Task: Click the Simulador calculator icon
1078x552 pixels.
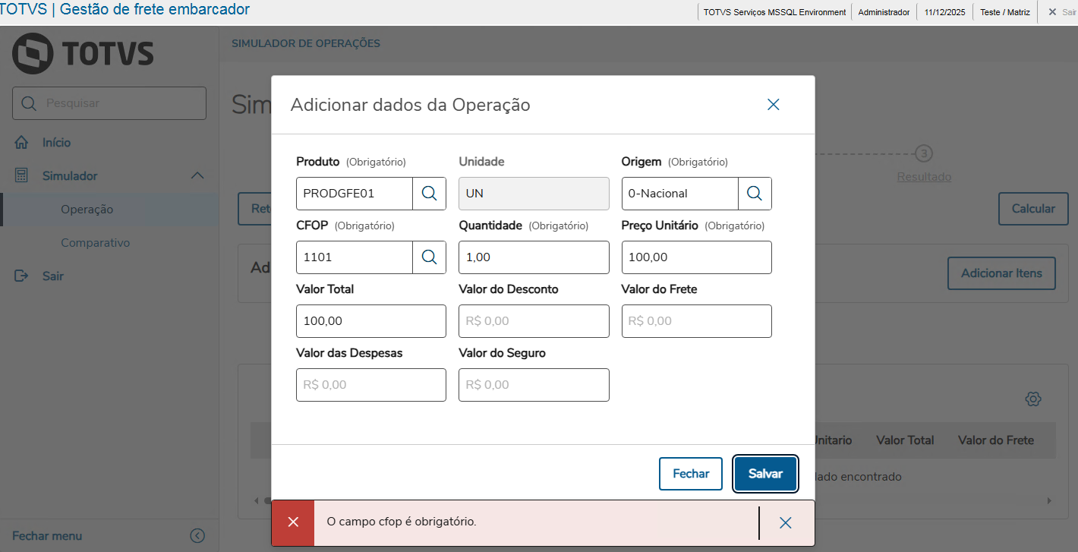Action: click(22, 176)
